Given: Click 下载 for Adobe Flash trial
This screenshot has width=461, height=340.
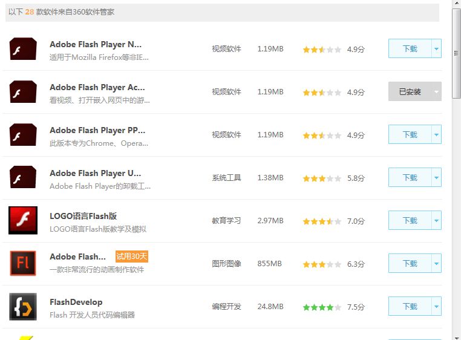Looking at the screenshot, I should [410, 264].
